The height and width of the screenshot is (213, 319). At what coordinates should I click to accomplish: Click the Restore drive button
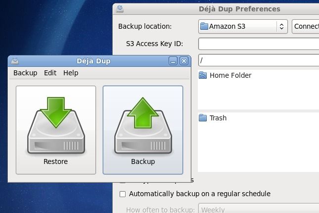pos(56,130)
